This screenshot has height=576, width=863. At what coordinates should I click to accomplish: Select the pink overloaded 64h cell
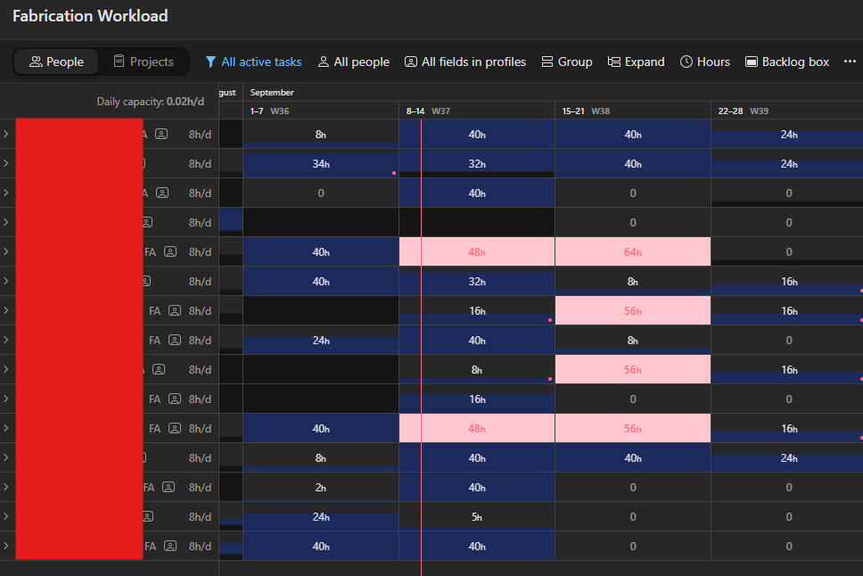coord(632,251)
